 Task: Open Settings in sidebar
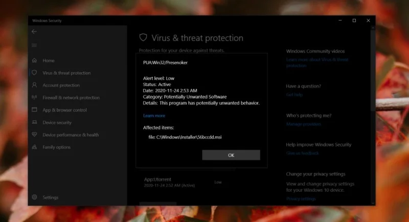click(50, 197)
